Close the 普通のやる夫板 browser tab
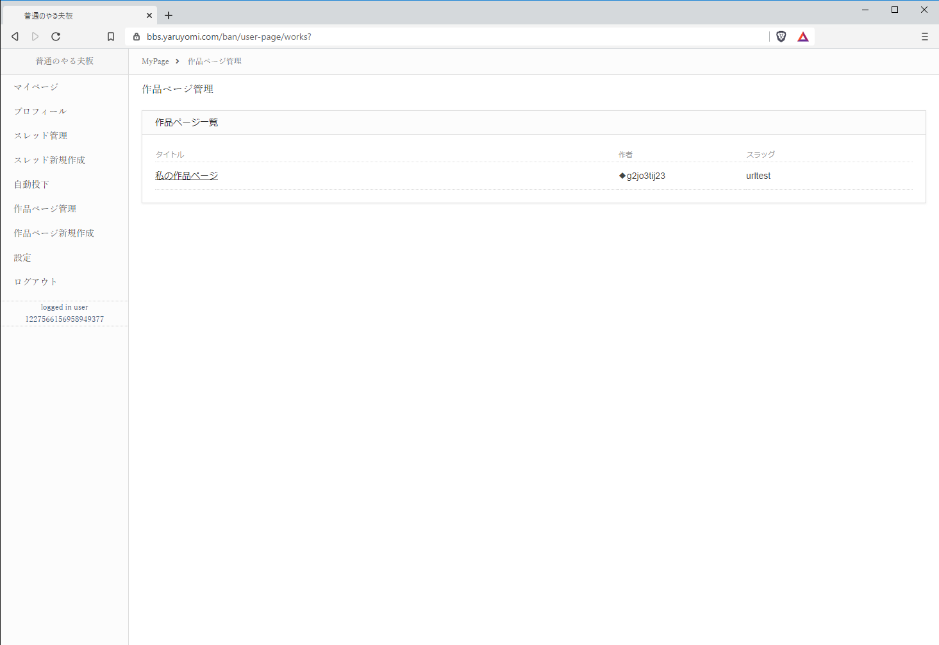 click(149, 15)
